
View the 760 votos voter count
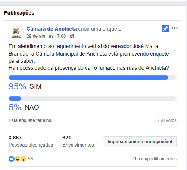point(167,120)
